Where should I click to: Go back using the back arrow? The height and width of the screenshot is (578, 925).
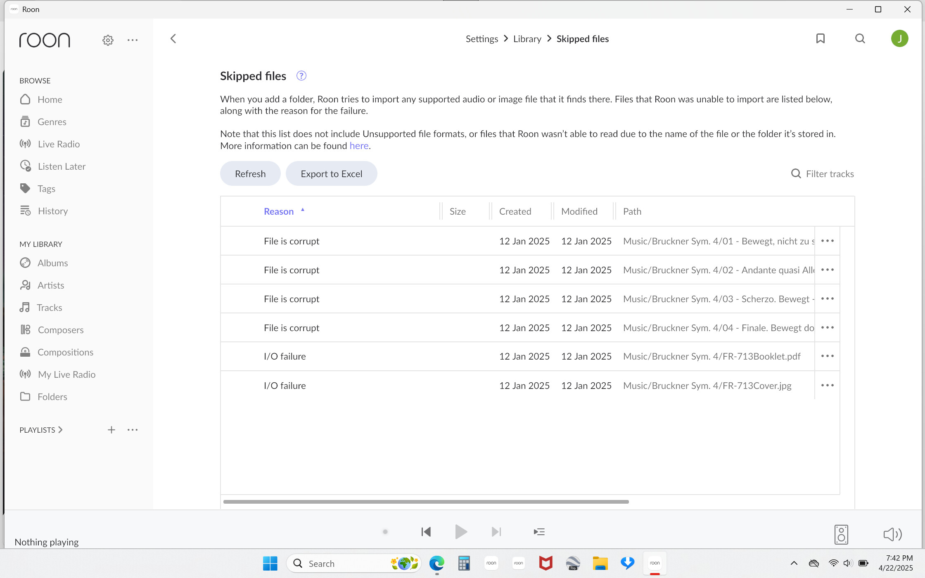point(173,39)
